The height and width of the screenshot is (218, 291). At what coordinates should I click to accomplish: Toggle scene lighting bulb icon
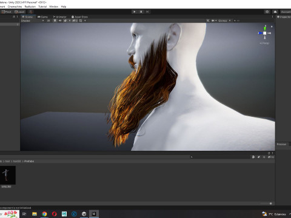(x=55, y=21)
